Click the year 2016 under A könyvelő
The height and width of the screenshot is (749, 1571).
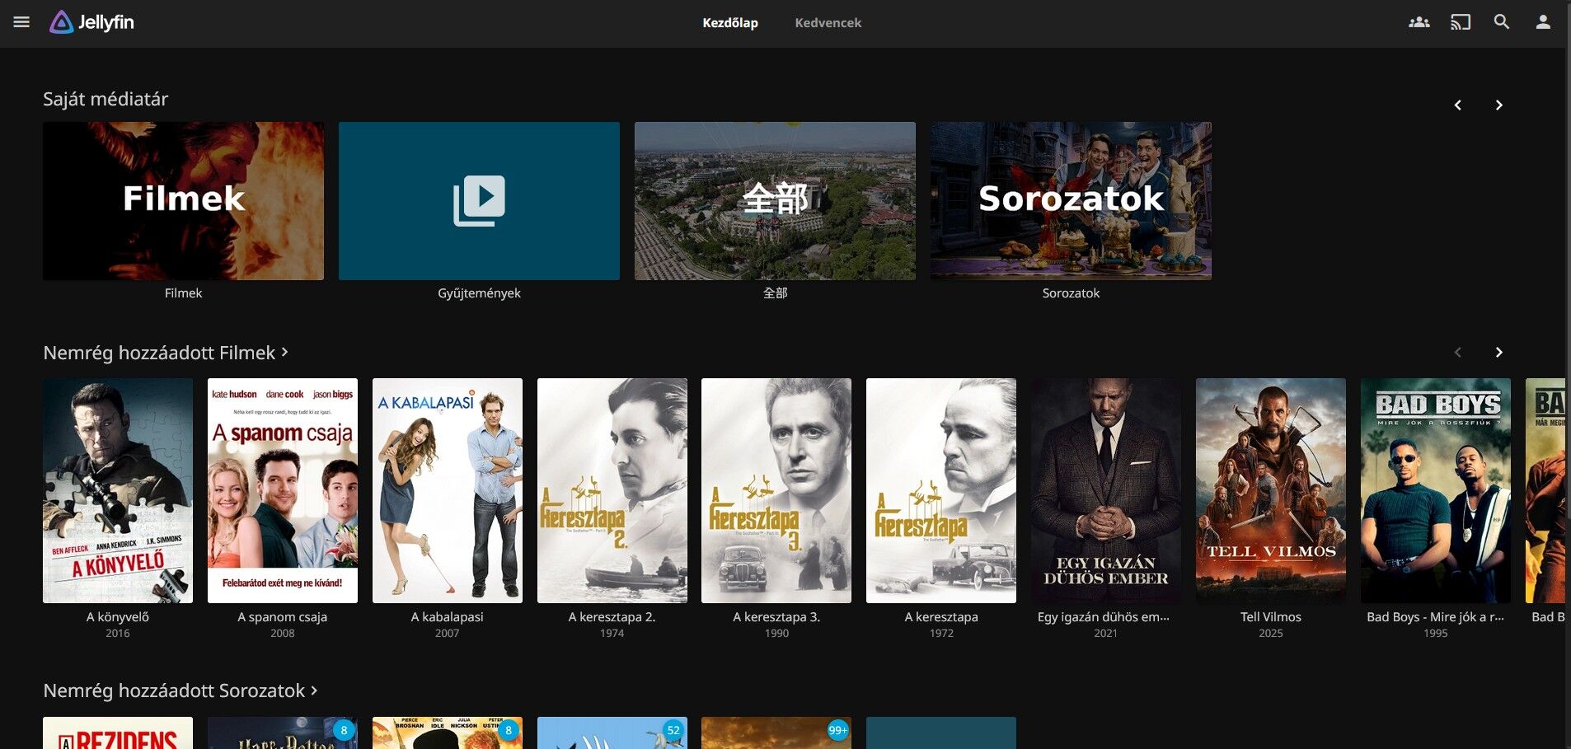pos(118,634)
